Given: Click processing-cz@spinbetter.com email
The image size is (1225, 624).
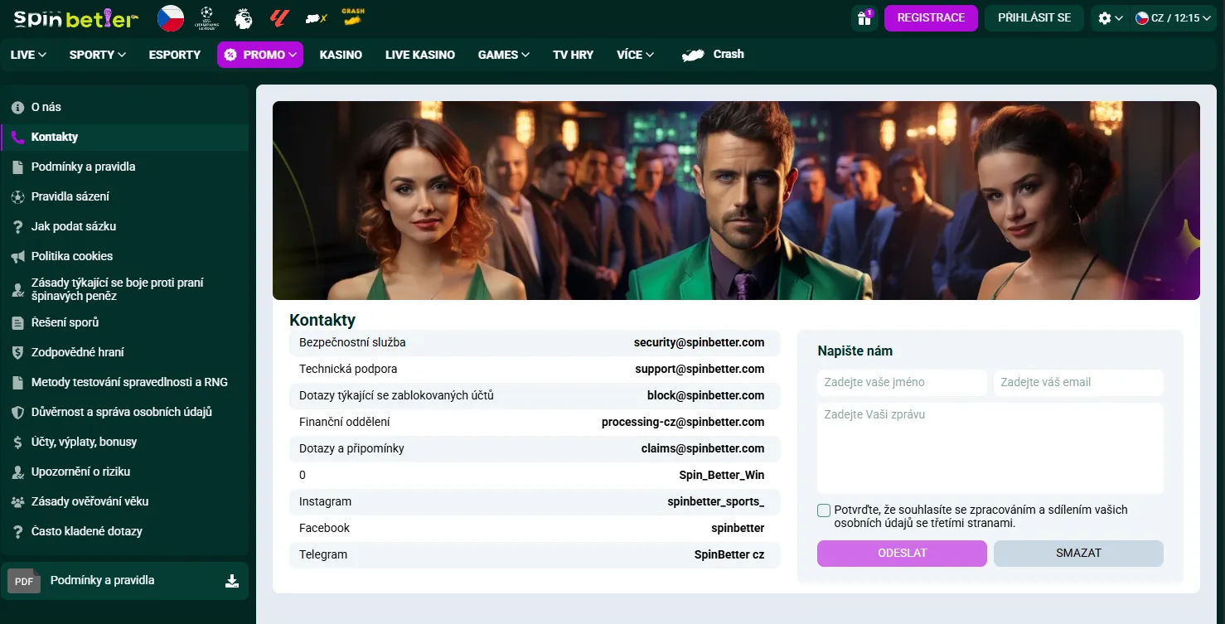Looking at the screenshot, I should pyautogui.click(x=683, y=422).
